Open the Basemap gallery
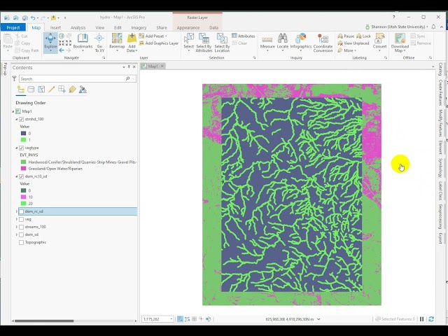The height and width of the screenshot is (336, 448). pos(117,42)
